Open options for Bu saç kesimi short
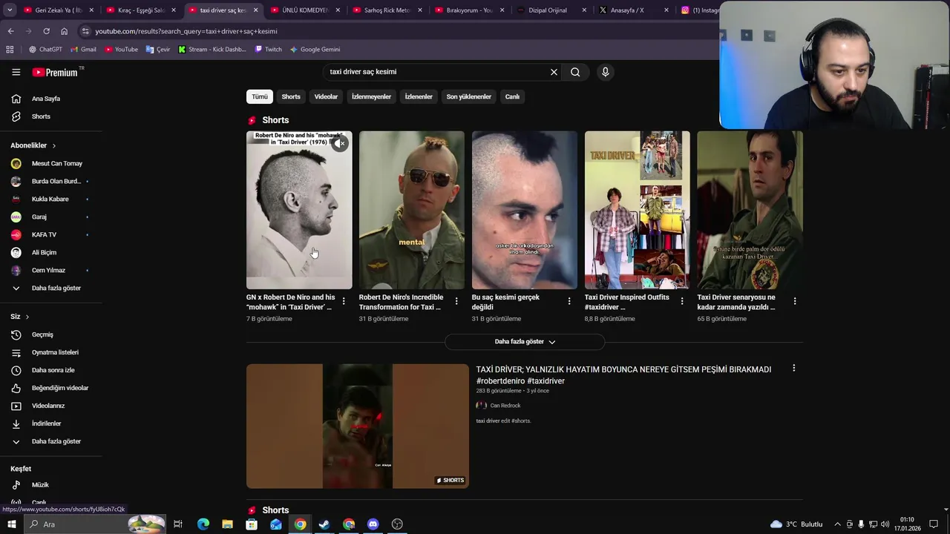This screenshot has height=534, width=950. click(x=569, y=301)
